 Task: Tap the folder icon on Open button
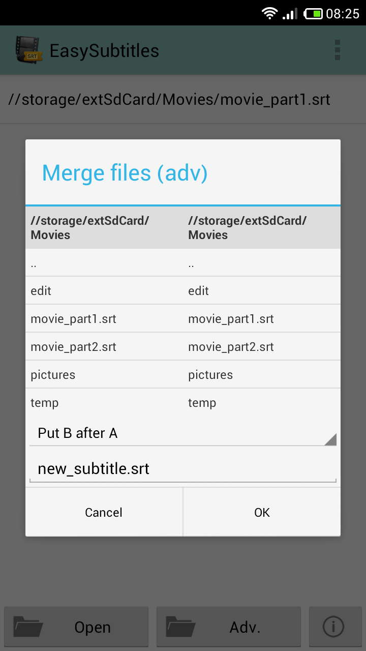tap(28, 627)
